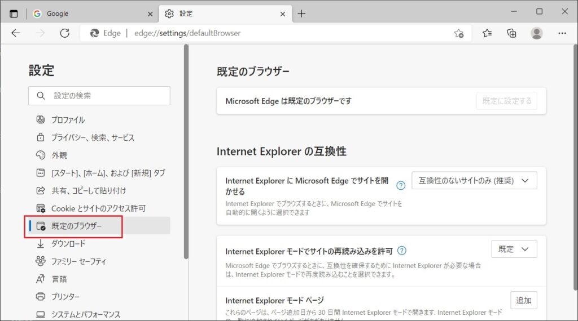
Task: Click Microsoft Edge は既定のブラウザーです text
Action: (288, 101)
